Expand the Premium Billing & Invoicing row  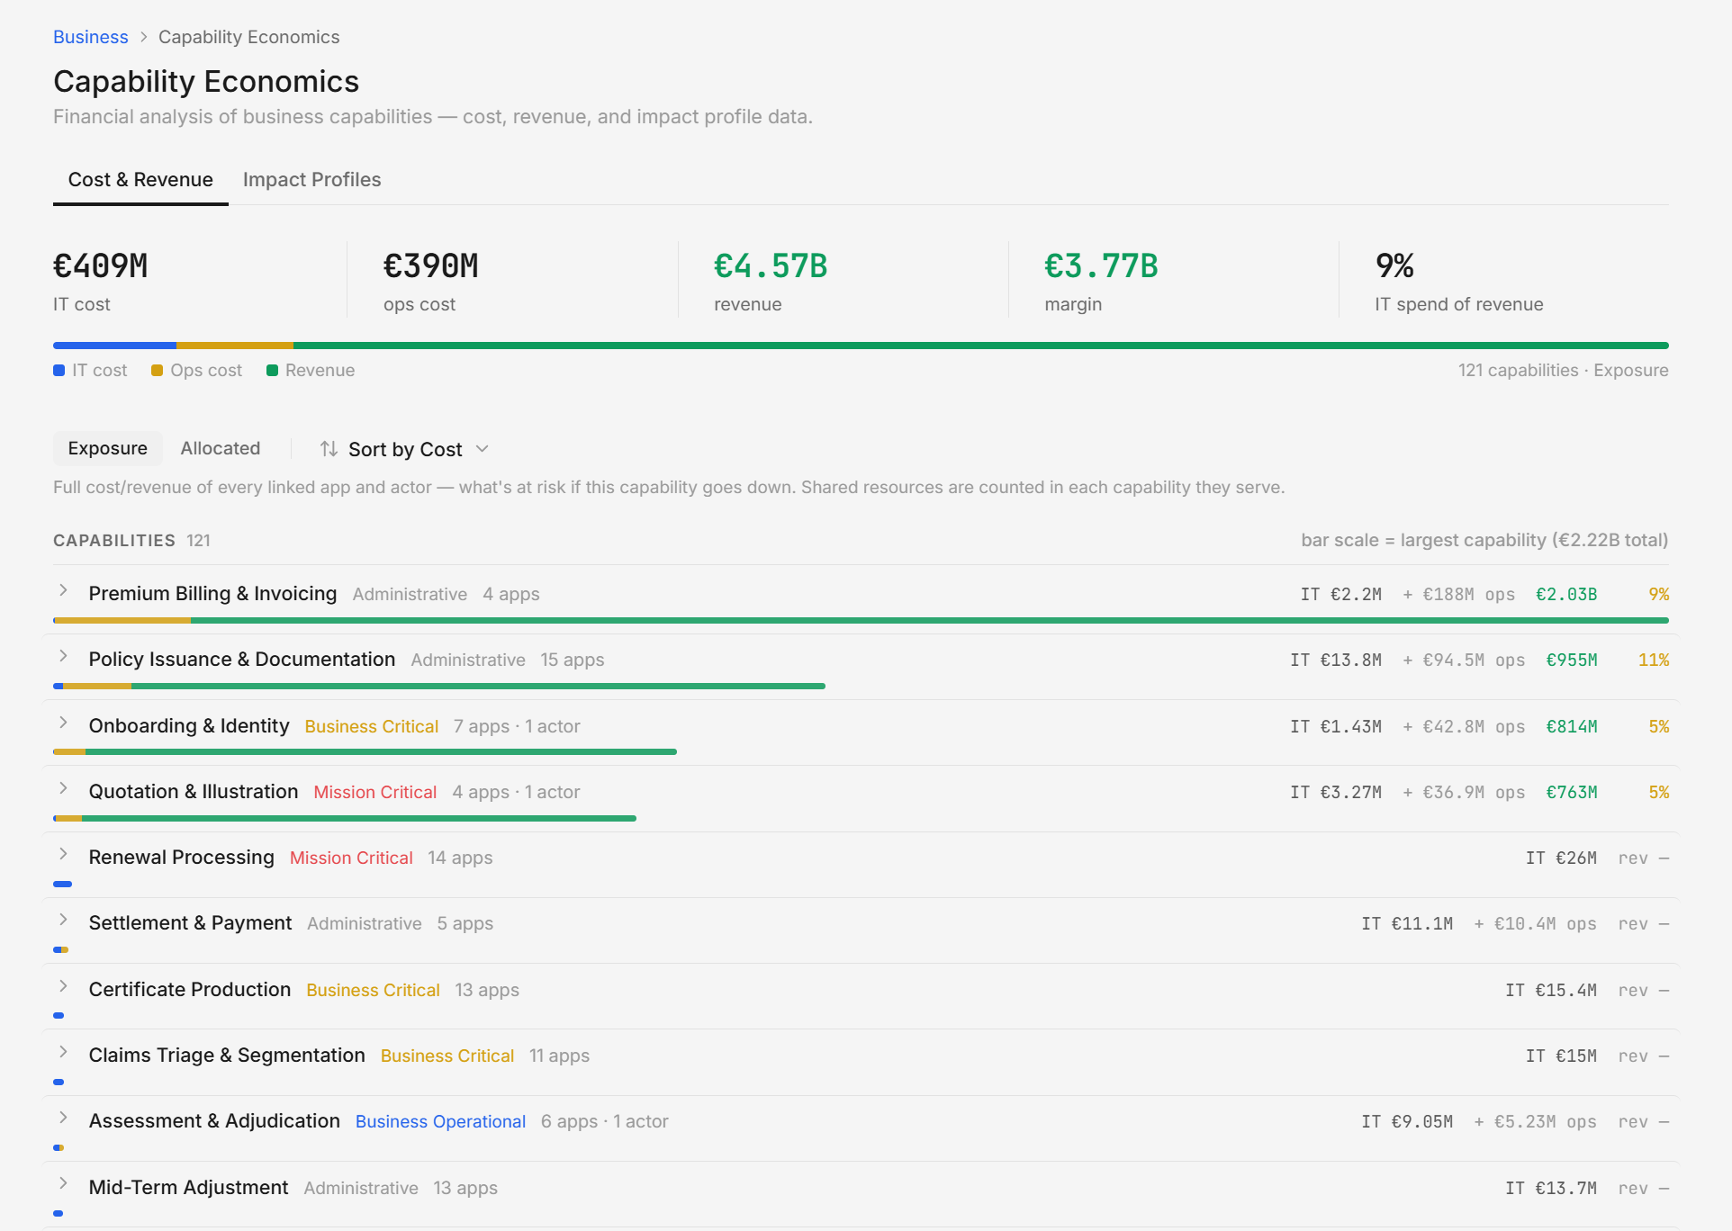pyautogui.click(x=63, y=590)
